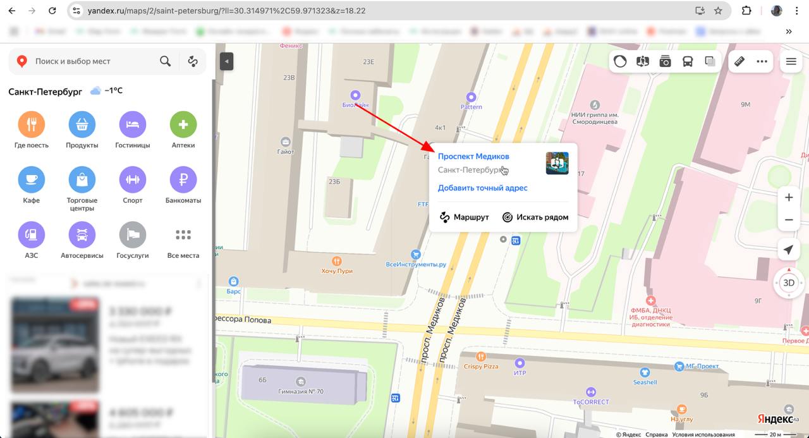Collapse the left sidebar panel
Image resolution: width=809 pixels, height=438 pixels.
[226, 61]
